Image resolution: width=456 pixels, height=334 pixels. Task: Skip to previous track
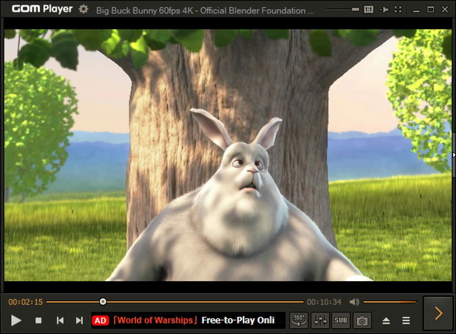60,320
